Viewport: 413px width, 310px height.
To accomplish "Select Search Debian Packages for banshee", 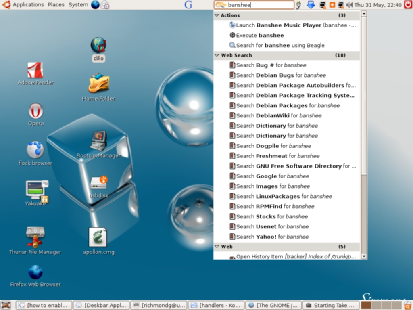I will point(287,105).
